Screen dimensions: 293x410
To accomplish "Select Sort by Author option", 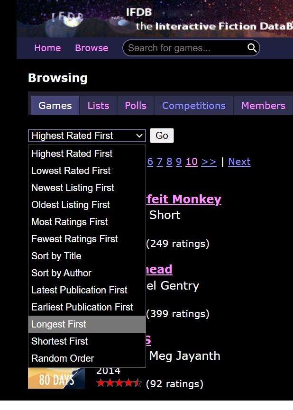I will (x=87, y=273).
